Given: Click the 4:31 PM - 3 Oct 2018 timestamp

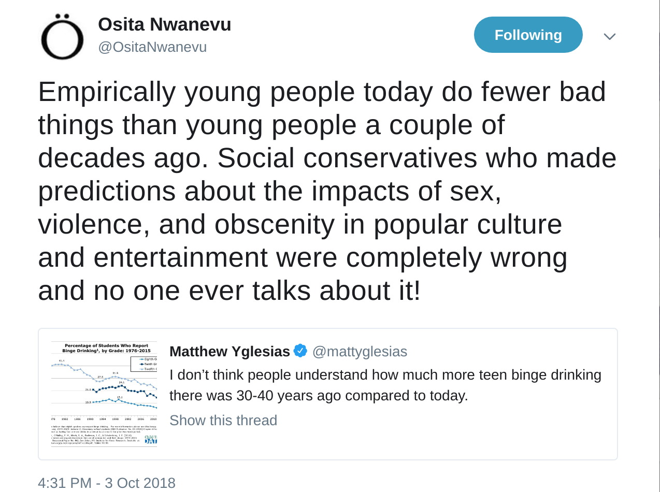Looking at the screenshot, I should coord(107,483).
